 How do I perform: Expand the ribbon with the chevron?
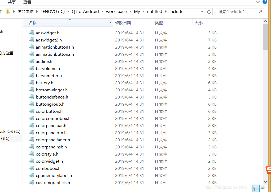tap(258, 2)
